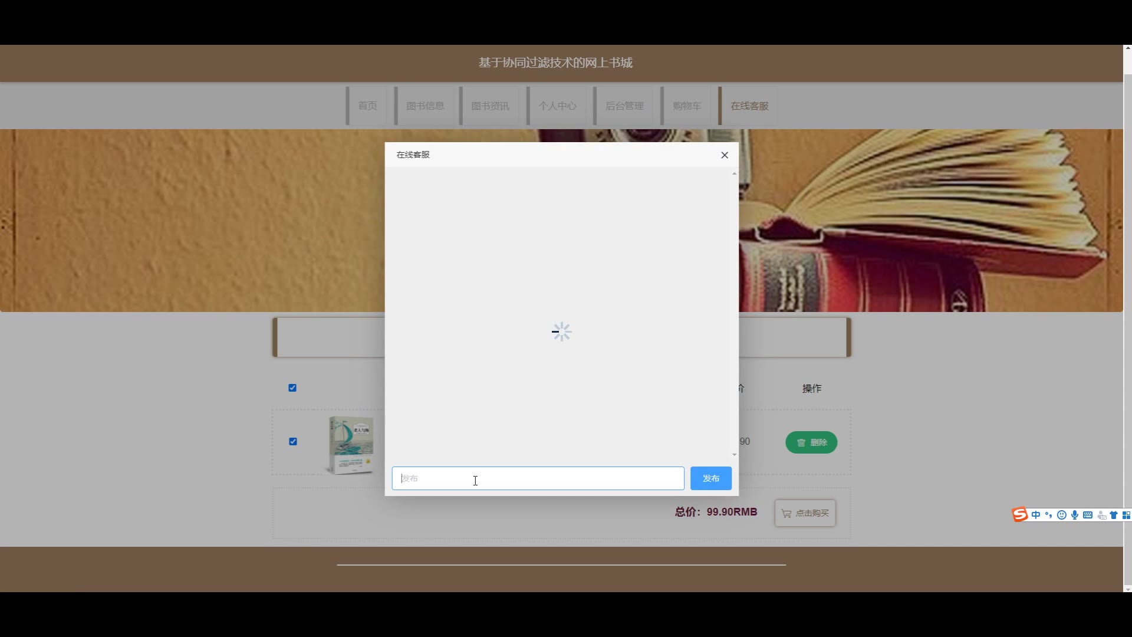Click the 总价: 99.90RMB total text
The image size is (1132, 637).
click(716, 512)
